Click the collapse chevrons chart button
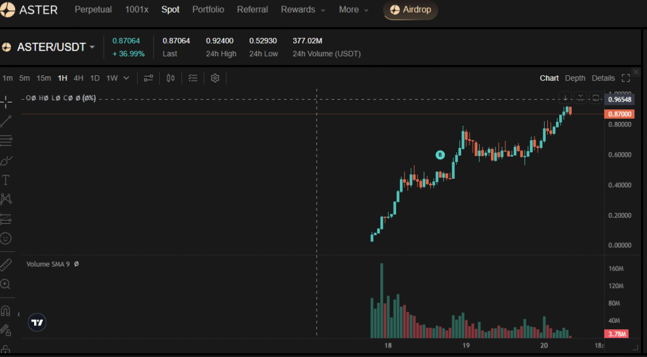 (580, 98)
